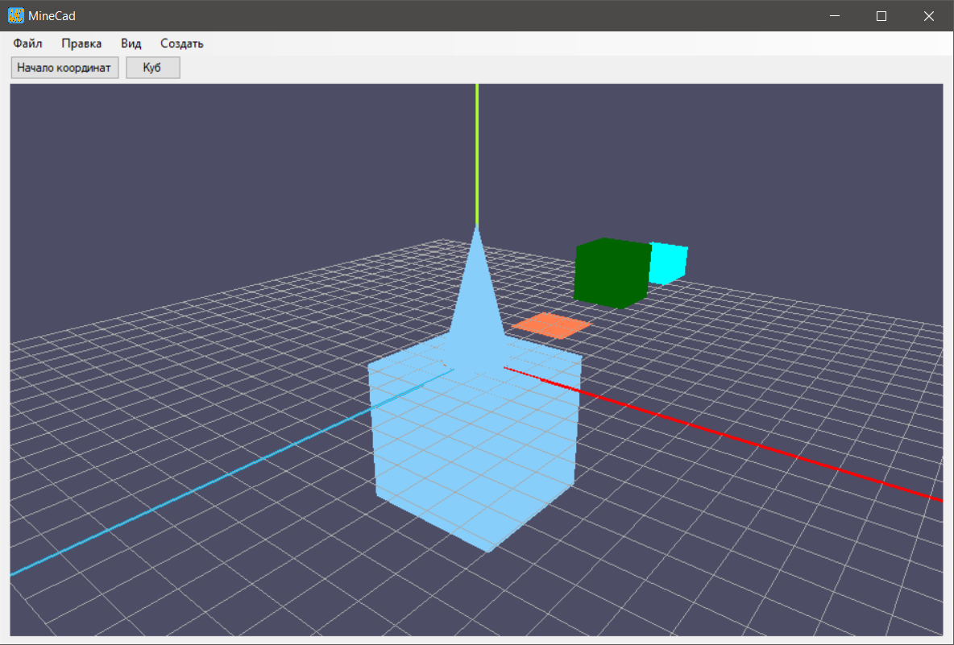Select the cyan cube in viewport

(670, 263)
